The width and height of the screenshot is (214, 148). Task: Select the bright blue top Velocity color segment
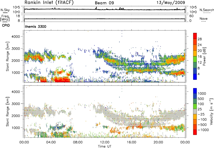[195, 91]
